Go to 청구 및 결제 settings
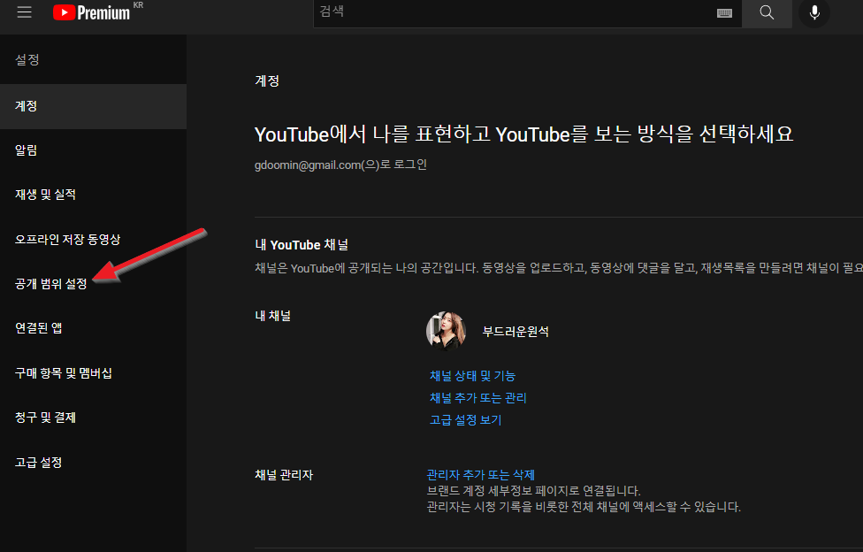 pos(93,418)
